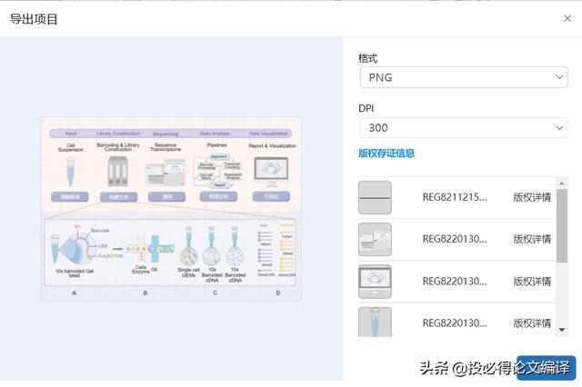Viewport: 582px width, 387px height.
Task: Click the copyright list scrollbar thumb
Action: coord(562,225)
